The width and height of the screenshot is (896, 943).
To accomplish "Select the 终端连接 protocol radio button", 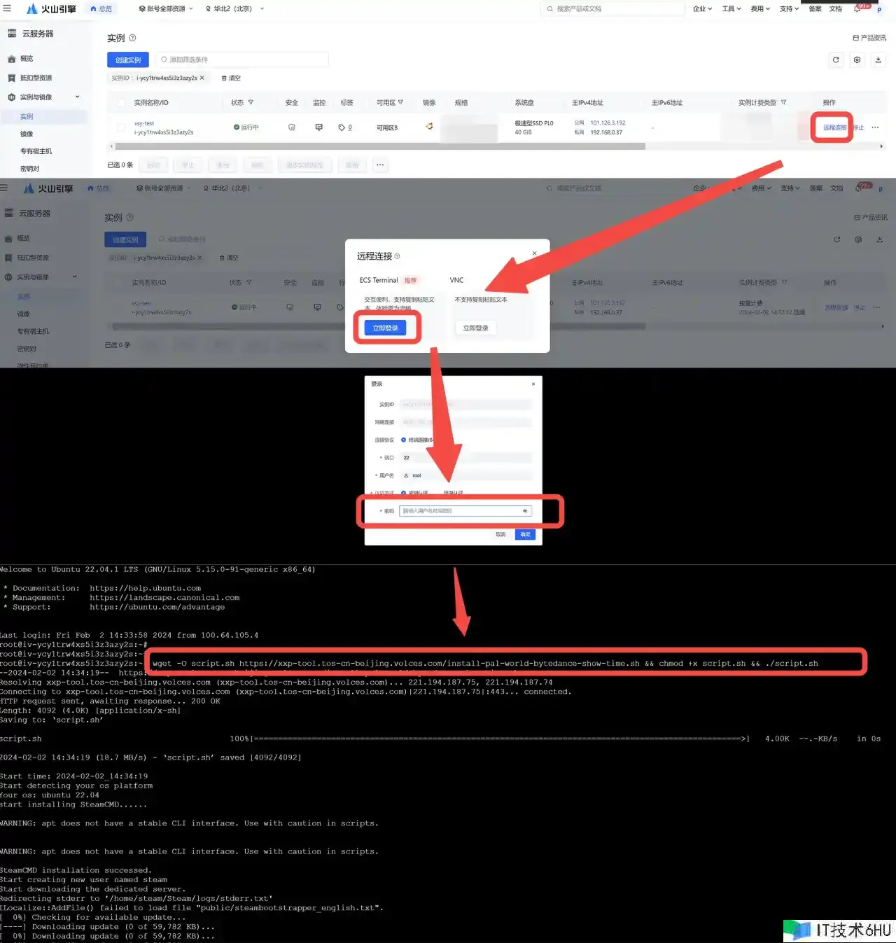I will (403, 440).
